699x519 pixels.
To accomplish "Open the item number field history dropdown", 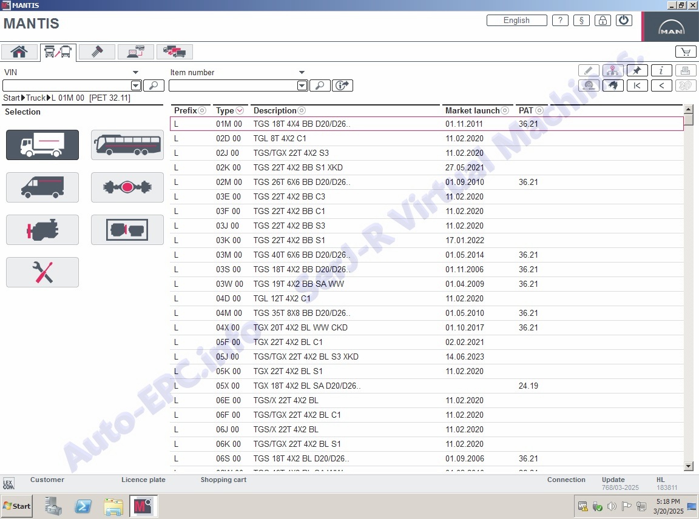I will tap(302, 85).
